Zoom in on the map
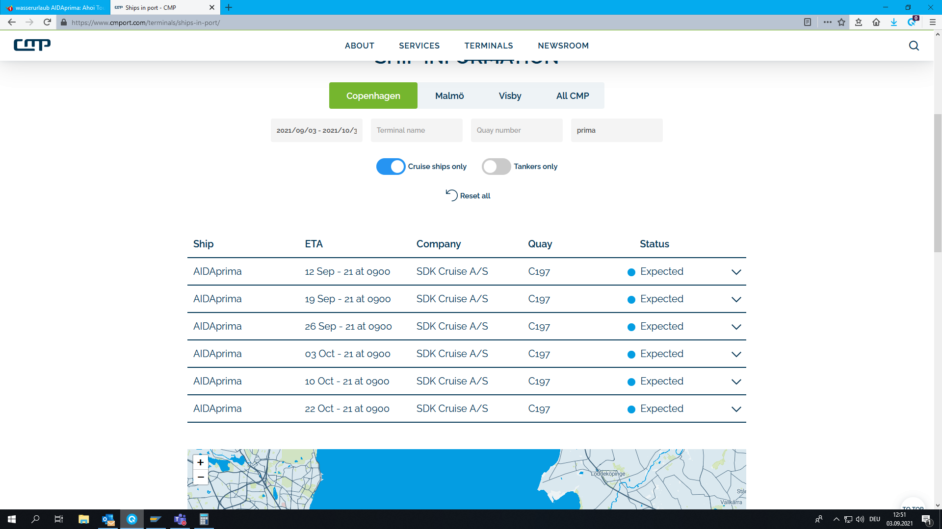Image resolution: width=942 pixels, height=529 pixels. click(x=200, y=462)
